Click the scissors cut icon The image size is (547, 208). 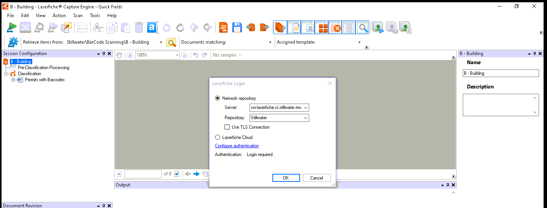pyautogui.click(x=98, y=28)
